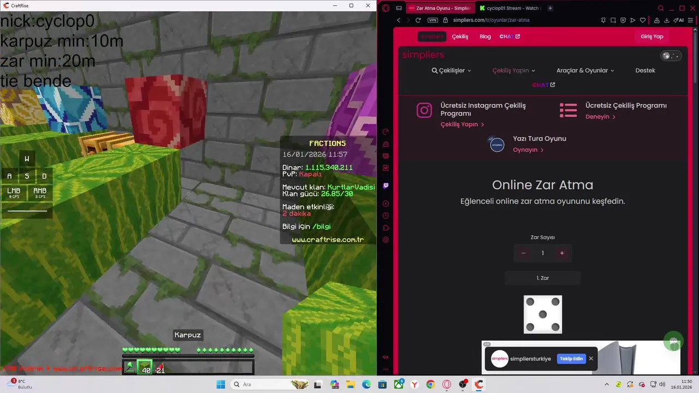Viewport: 699px width, 393px height.
Task: Show hidden system tray icons
Action: point(607,384)
